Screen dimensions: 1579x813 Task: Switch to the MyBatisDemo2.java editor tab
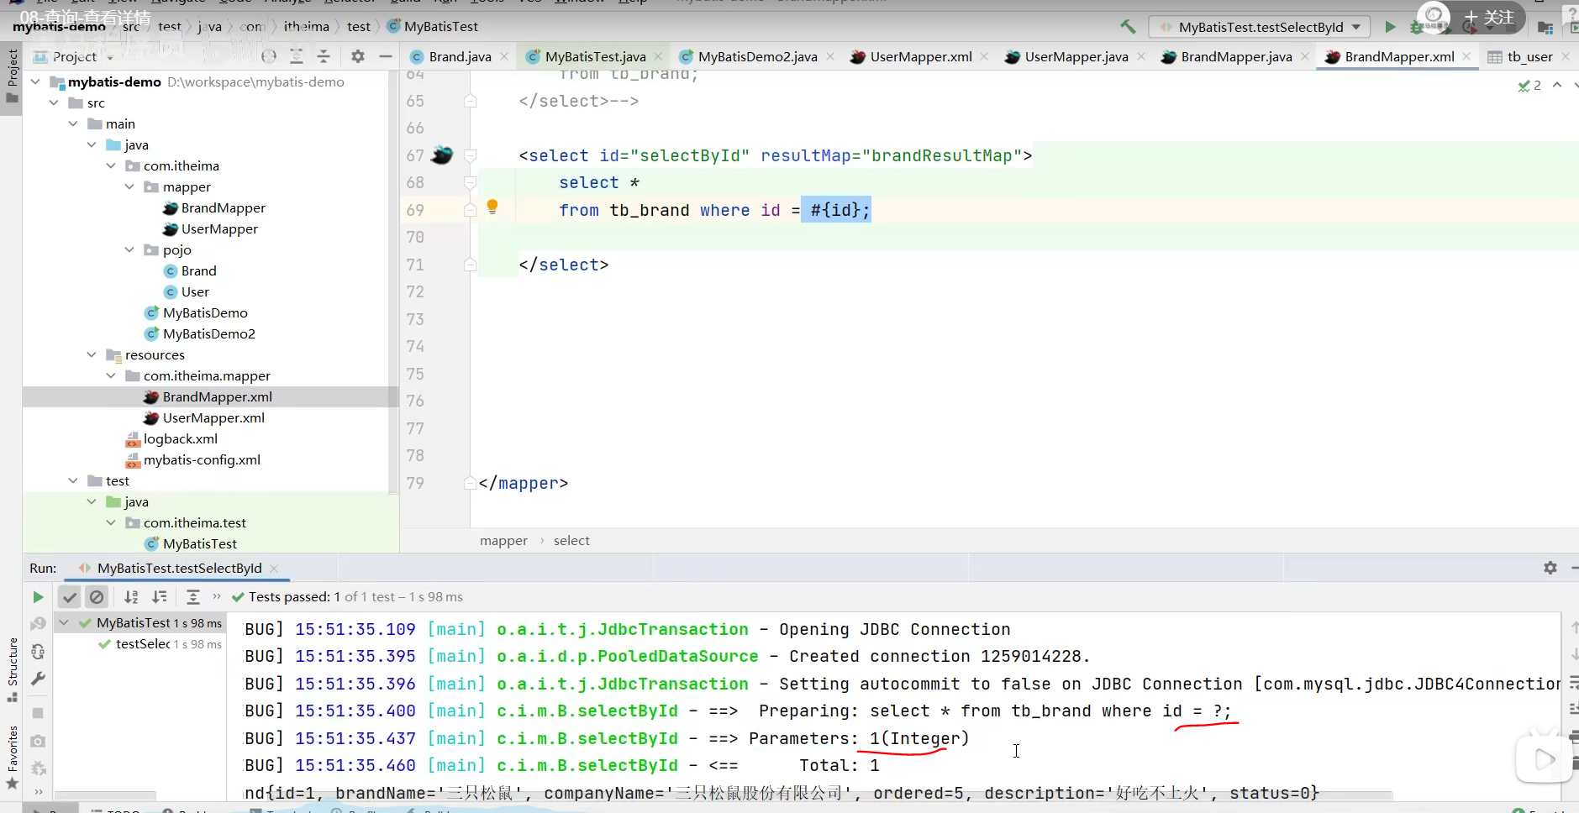click(757, 56)
